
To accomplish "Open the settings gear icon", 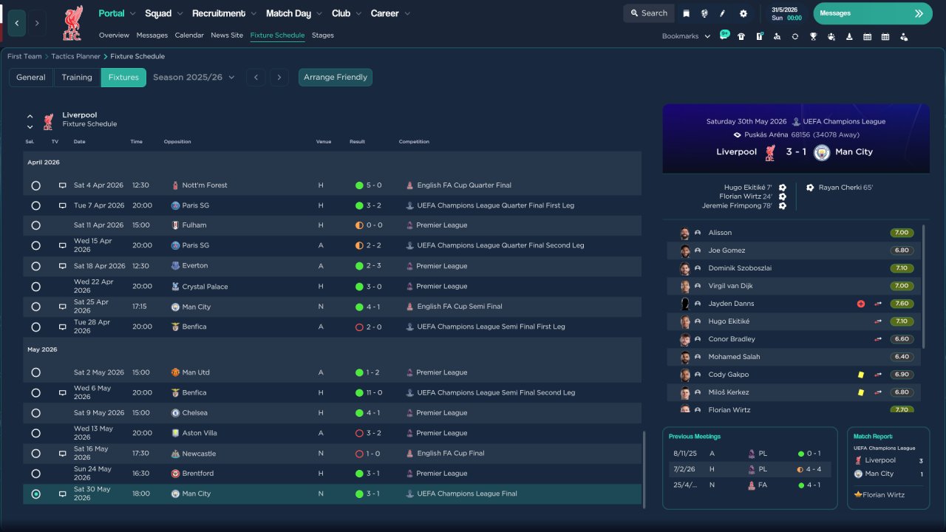I will (743, 13).
